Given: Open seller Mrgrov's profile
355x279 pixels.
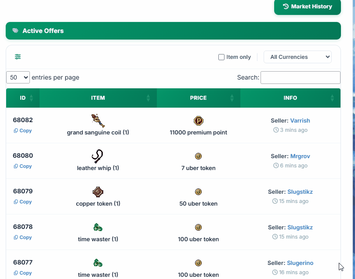Looking at the screenshot, I should [x=300, y=156].
